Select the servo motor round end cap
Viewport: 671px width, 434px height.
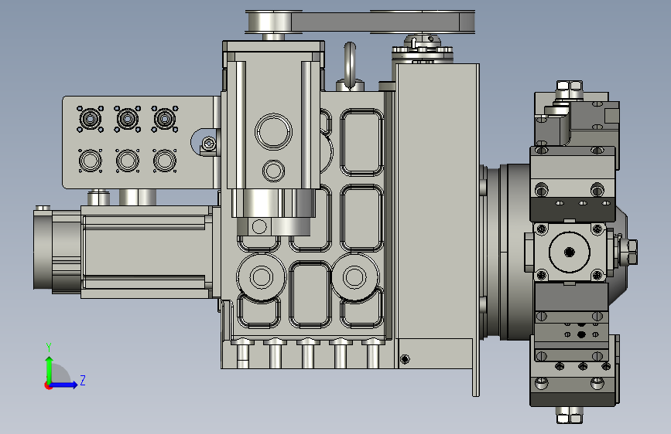[x=43, y=250]
